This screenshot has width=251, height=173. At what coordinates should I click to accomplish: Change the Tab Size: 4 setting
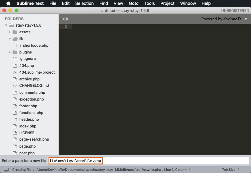231,170
